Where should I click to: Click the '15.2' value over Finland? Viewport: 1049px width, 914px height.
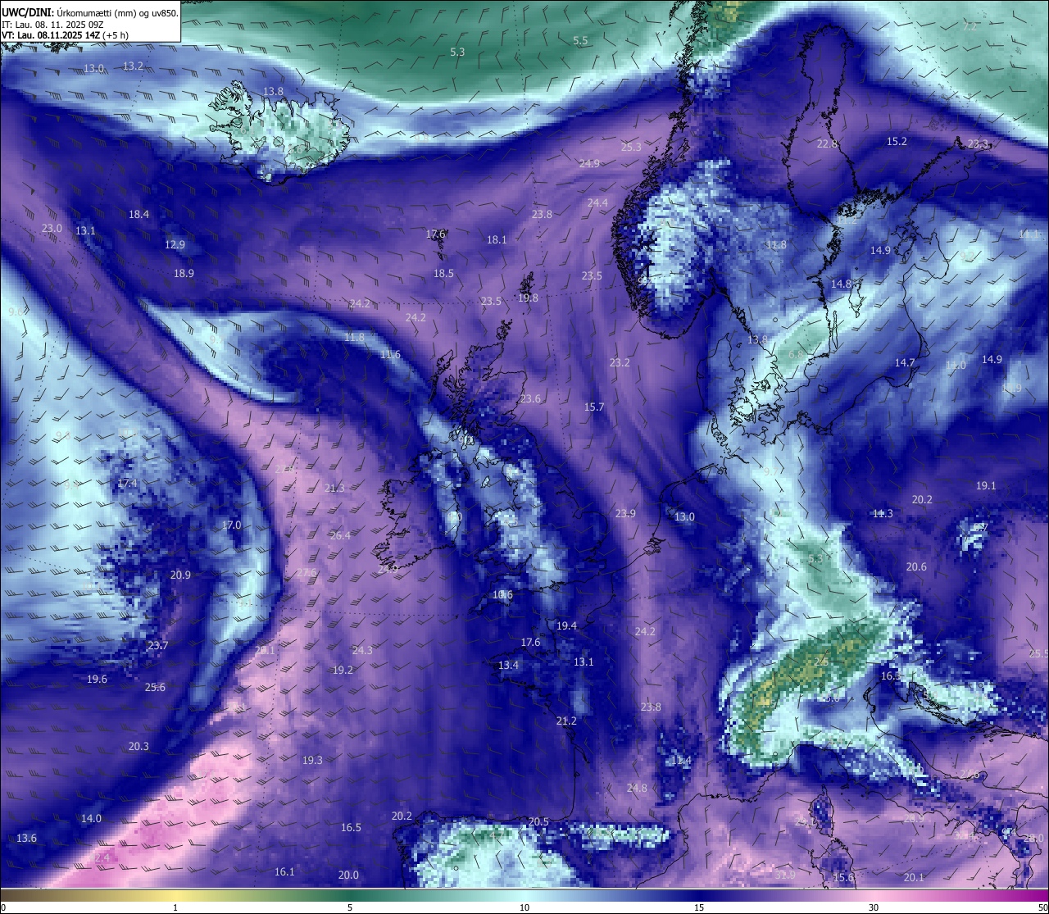897,142
